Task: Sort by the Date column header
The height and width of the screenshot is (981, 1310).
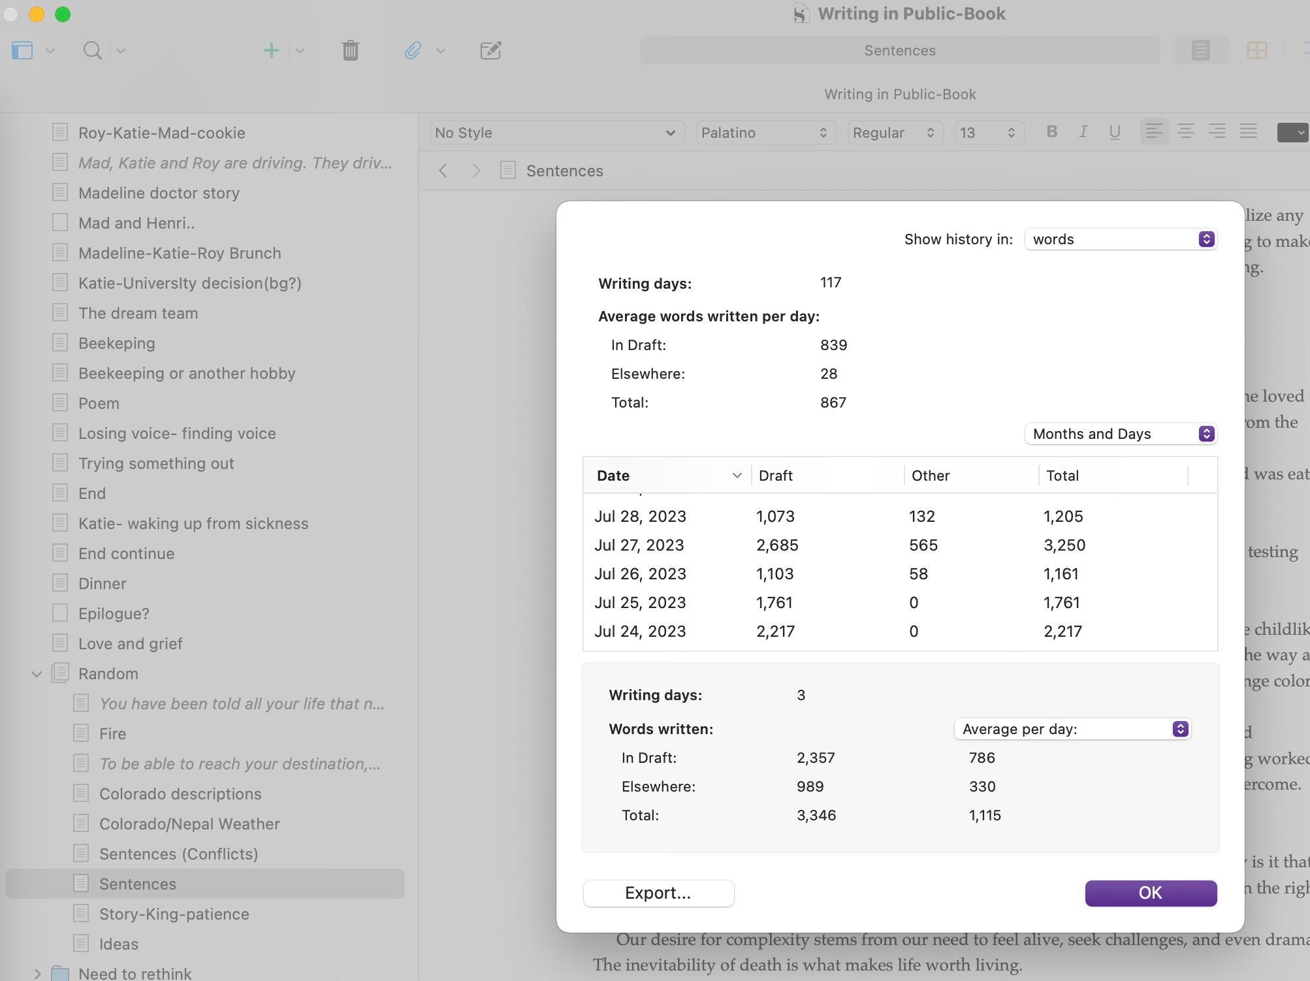Action: pos(666,475)
